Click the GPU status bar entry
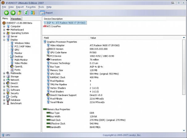Image resolution: width=187 pixels, height=138 pixels. pos(6,135)
